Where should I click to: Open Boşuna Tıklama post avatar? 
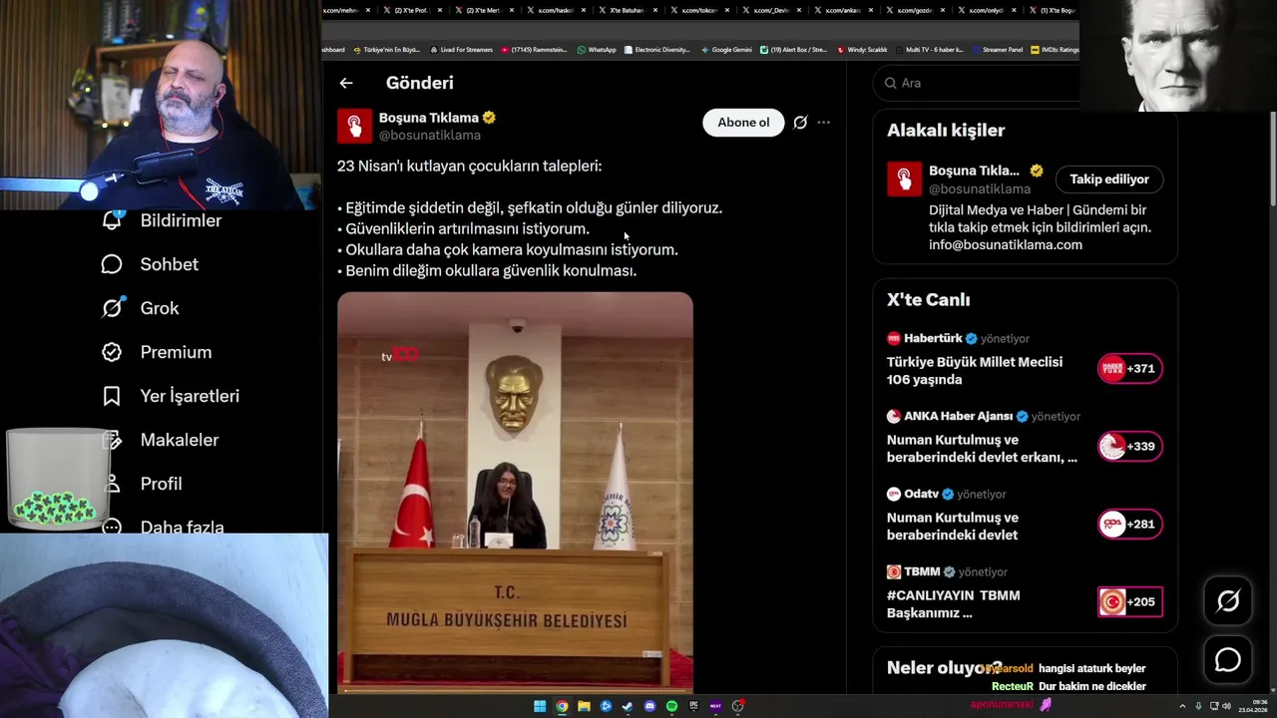tap(354, 126)
